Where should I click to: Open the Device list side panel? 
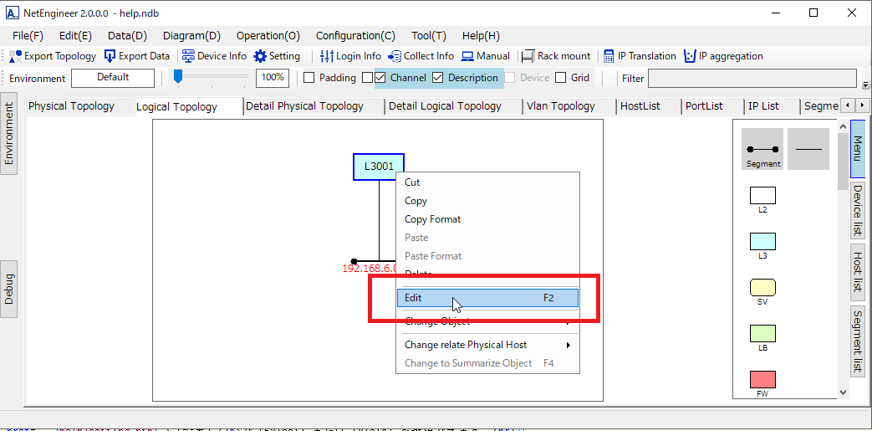[858, 210]
